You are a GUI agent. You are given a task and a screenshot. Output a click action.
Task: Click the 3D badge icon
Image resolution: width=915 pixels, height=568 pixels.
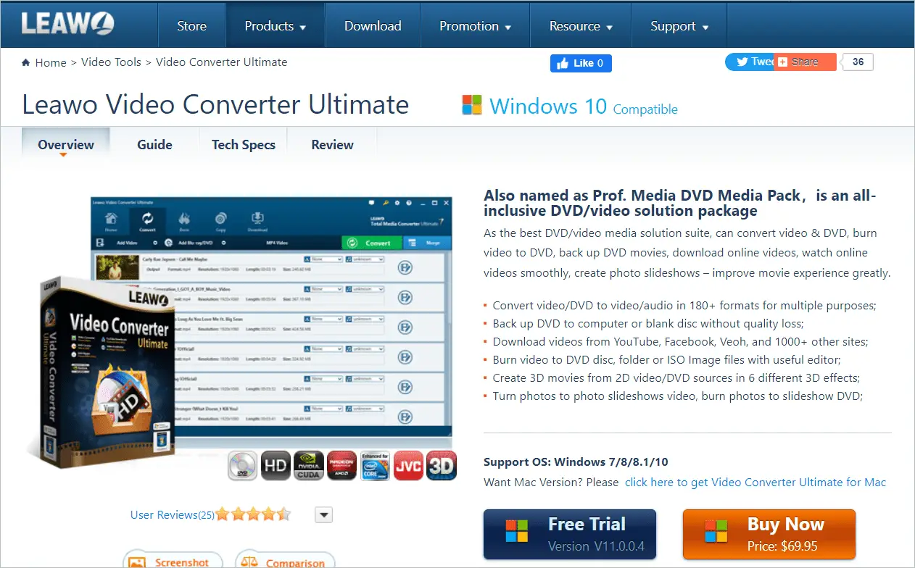coord(441,465)
